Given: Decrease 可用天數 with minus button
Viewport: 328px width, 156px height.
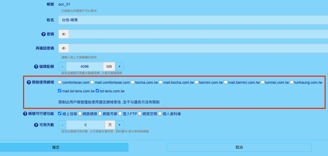Looking at the screenshot, I should point(63,125).
